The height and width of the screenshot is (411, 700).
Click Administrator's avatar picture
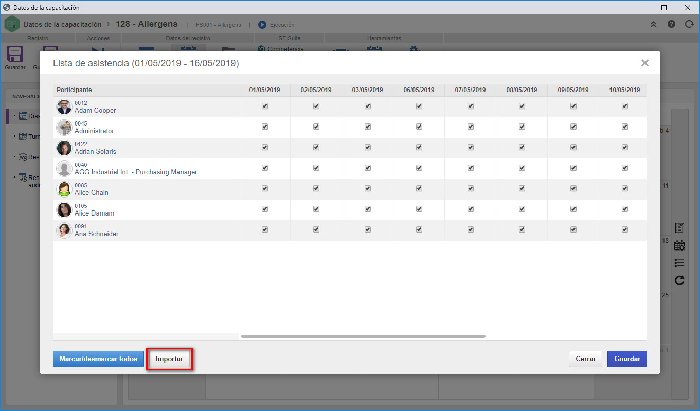tap(64, 128)
